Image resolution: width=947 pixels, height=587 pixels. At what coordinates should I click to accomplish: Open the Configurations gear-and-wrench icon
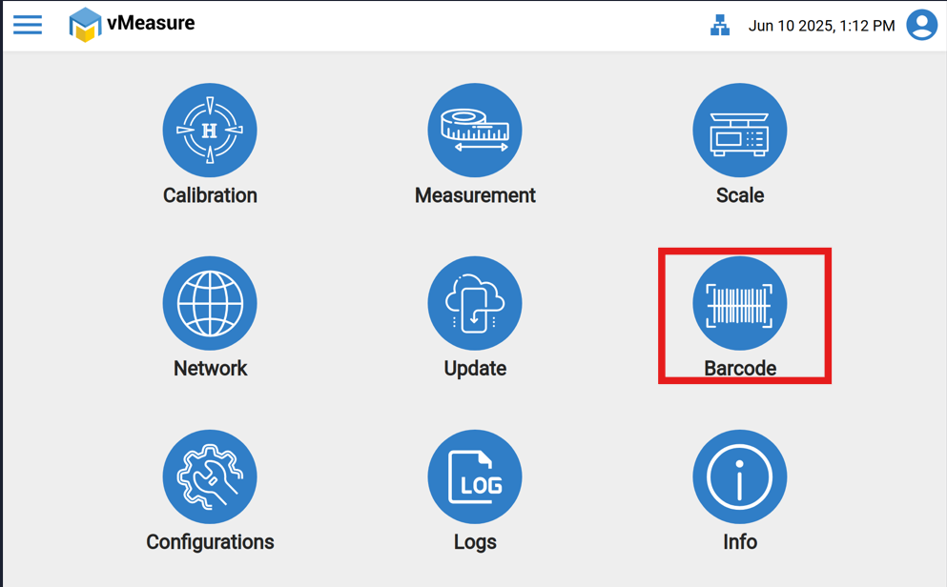(x=210, y=477)
